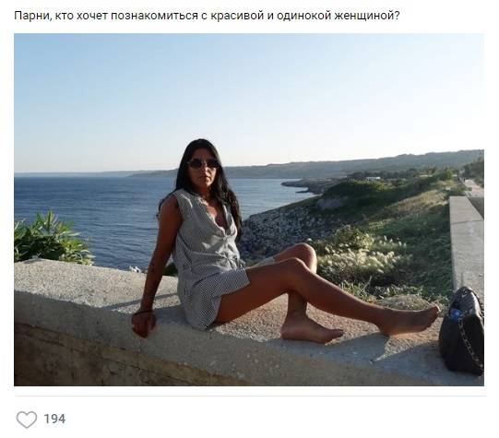Click the green plant beside the wall
This screenshot has width=499, height=438.
[51, 238]
